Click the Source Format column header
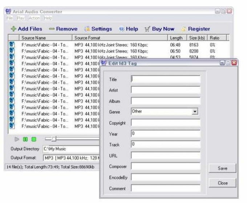247x203 pixels. click(x=120, y=38)
